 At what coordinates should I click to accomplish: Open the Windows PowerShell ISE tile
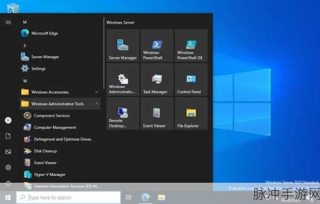(191, 45)
